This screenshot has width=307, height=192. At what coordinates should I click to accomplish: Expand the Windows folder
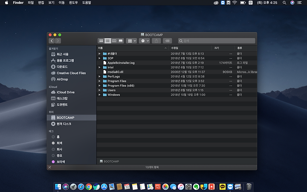click(x=99, y=95)
